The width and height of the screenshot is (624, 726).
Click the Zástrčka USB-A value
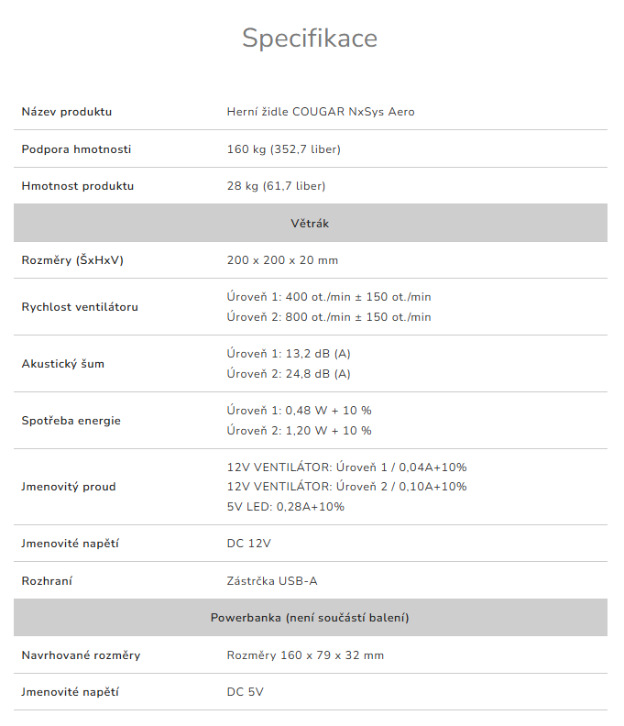272,581
